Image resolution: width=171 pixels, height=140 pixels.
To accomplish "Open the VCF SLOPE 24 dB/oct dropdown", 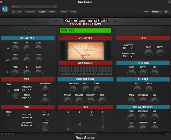I will pyautogui.click(x=27, y=126).
